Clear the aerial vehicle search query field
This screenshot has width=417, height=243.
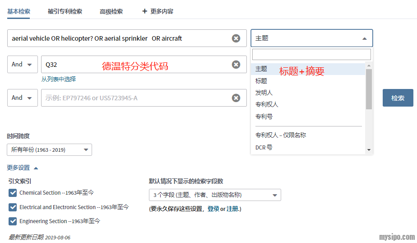236,38
